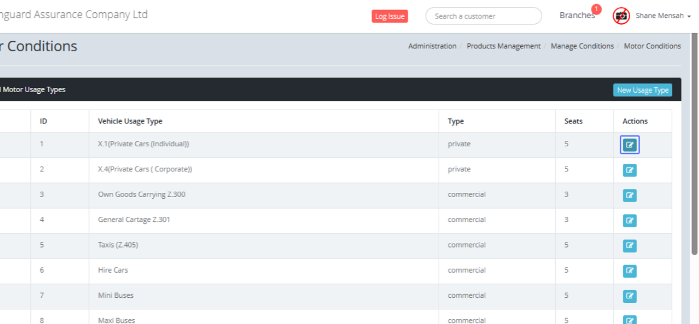The image size is (699, 324).
Task: Click the page vertical scrollbar
Action: [x=694, y=146]
